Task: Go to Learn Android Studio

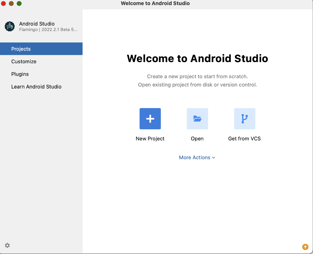Action: pos(41,86)
